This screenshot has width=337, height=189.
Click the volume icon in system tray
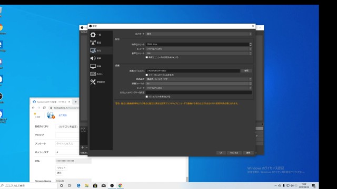coord(292,186)
